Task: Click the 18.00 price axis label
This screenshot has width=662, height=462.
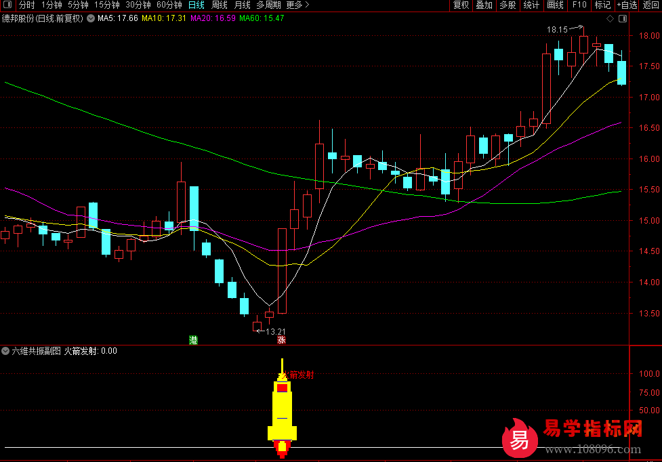Action: coord(649,36)
